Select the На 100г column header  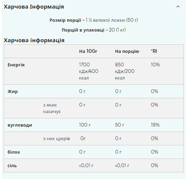click(88, 51)
